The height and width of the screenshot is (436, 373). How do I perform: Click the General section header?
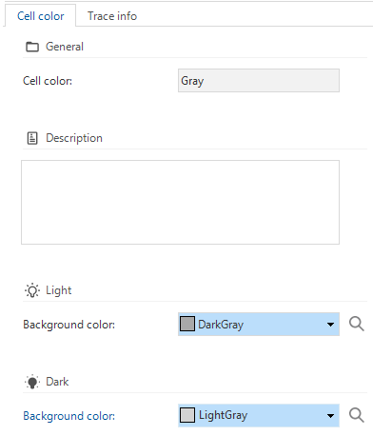[65, 47]
